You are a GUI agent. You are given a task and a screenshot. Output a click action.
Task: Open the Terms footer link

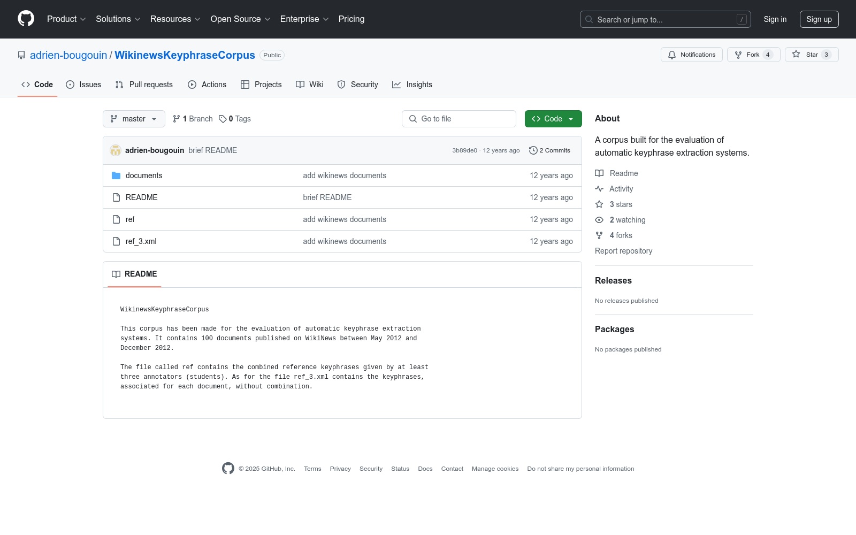pos(312,469)
